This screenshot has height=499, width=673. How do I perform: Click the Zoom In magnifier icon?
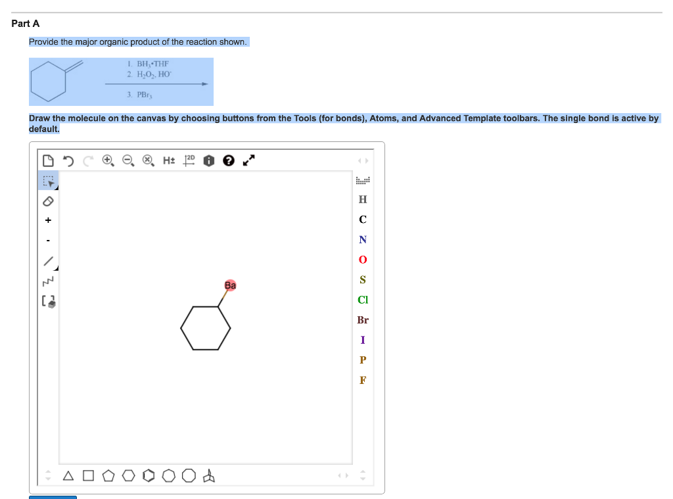(106, 160)
